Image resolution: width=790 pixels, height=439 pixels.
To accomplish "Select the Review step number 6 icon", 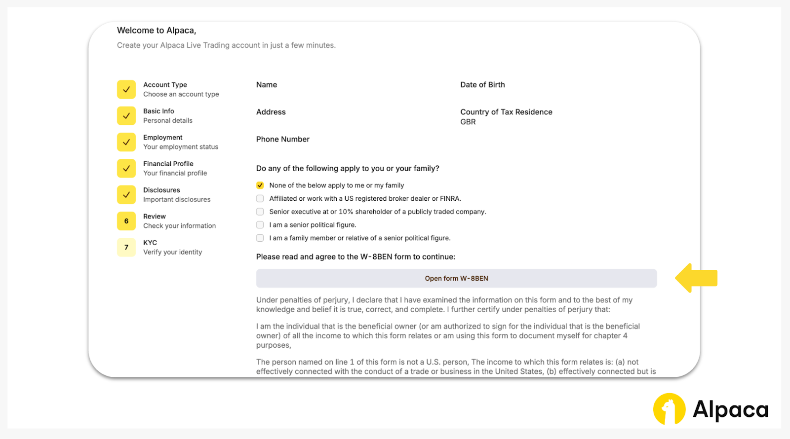I will click(126, 221).
